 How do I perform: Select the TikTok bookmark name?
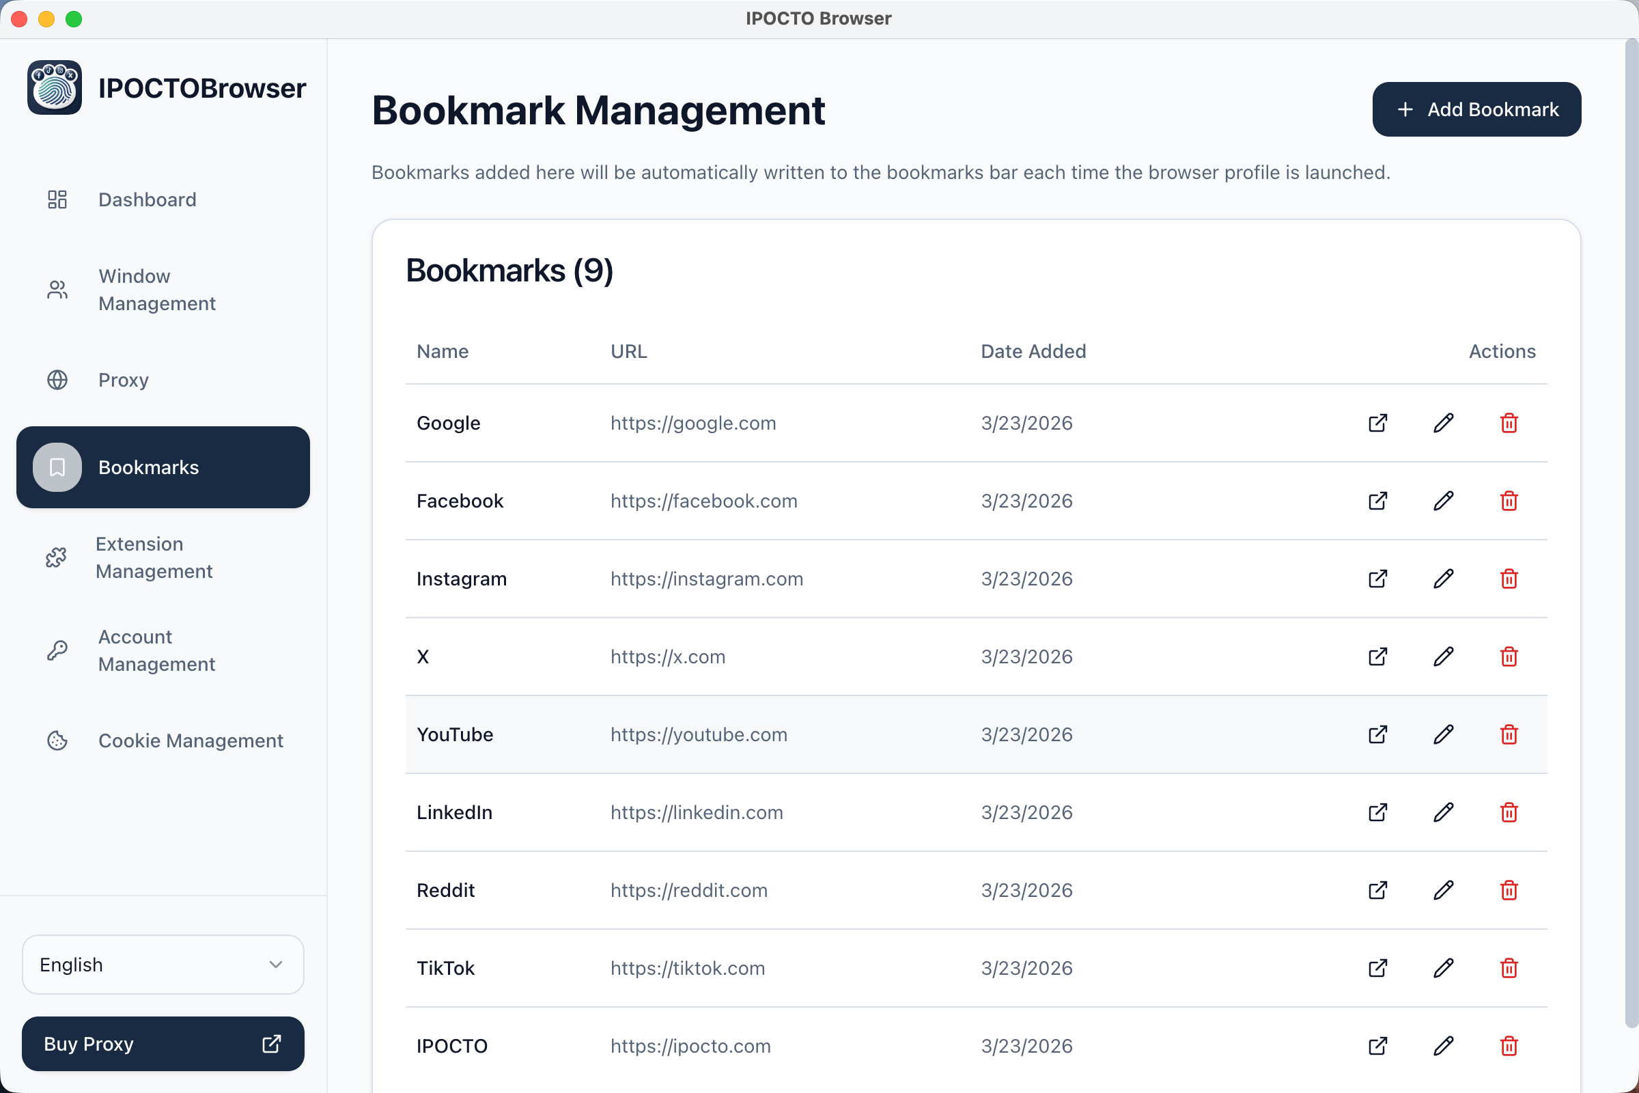point(446,968)
